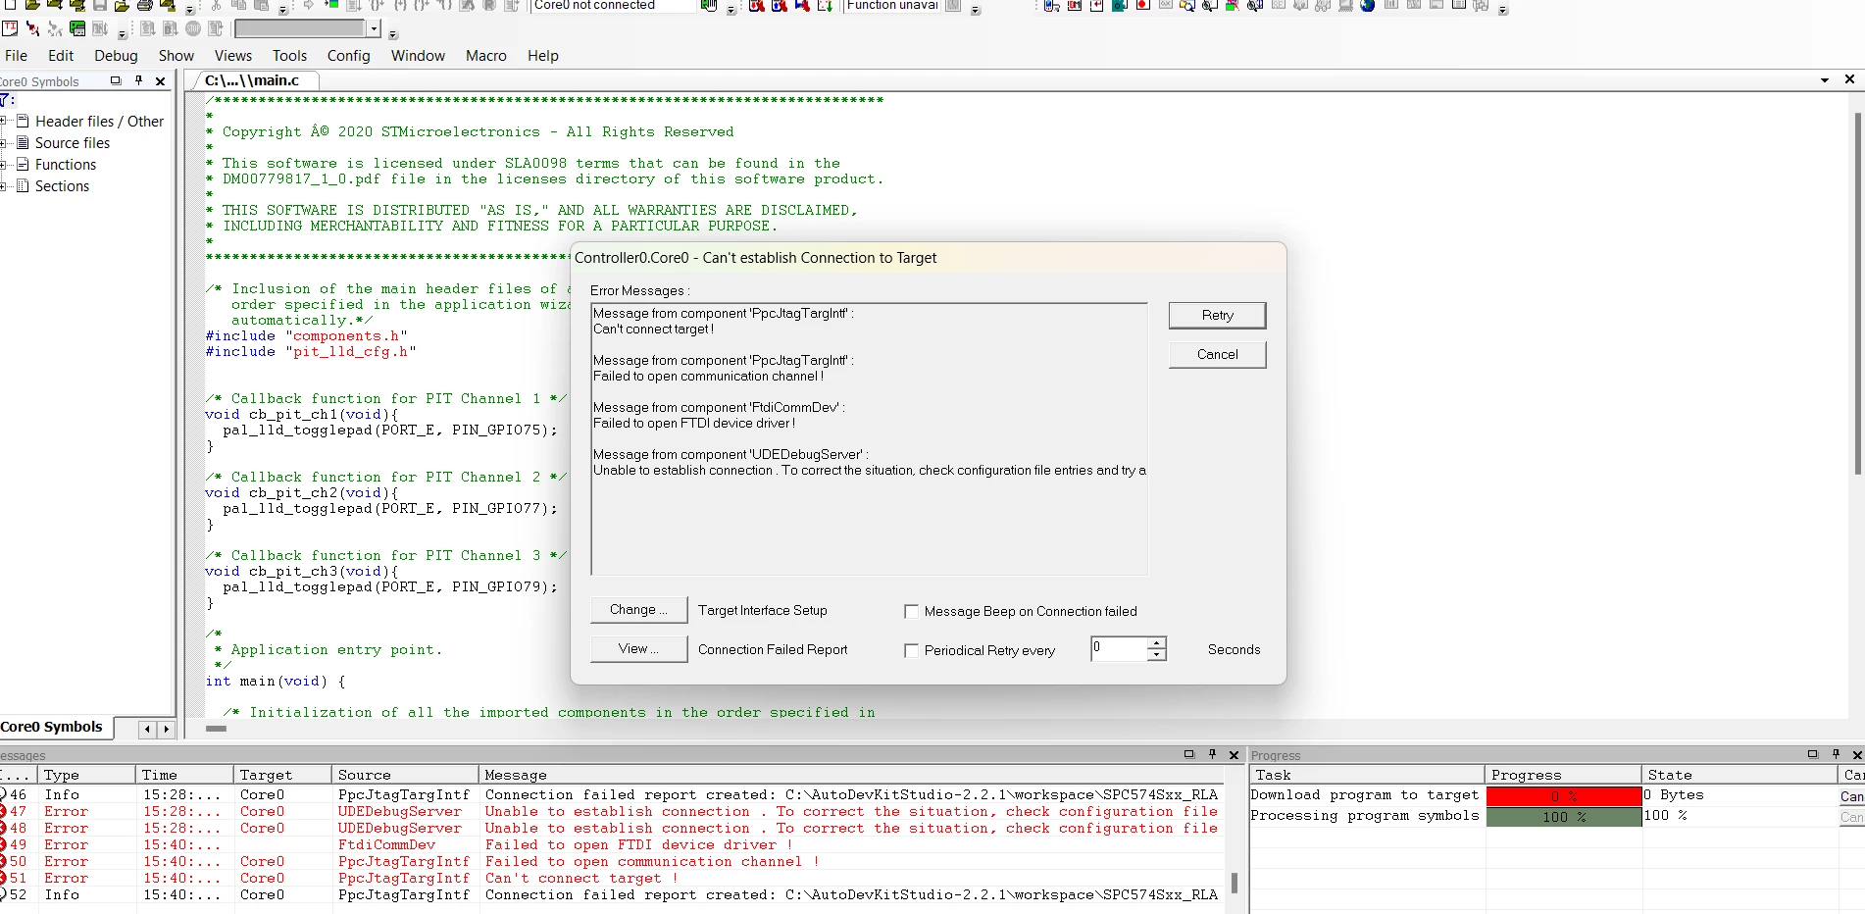Click the Source column header in Messages
Screen dimensions: 1865x914
tap(406, 775)
